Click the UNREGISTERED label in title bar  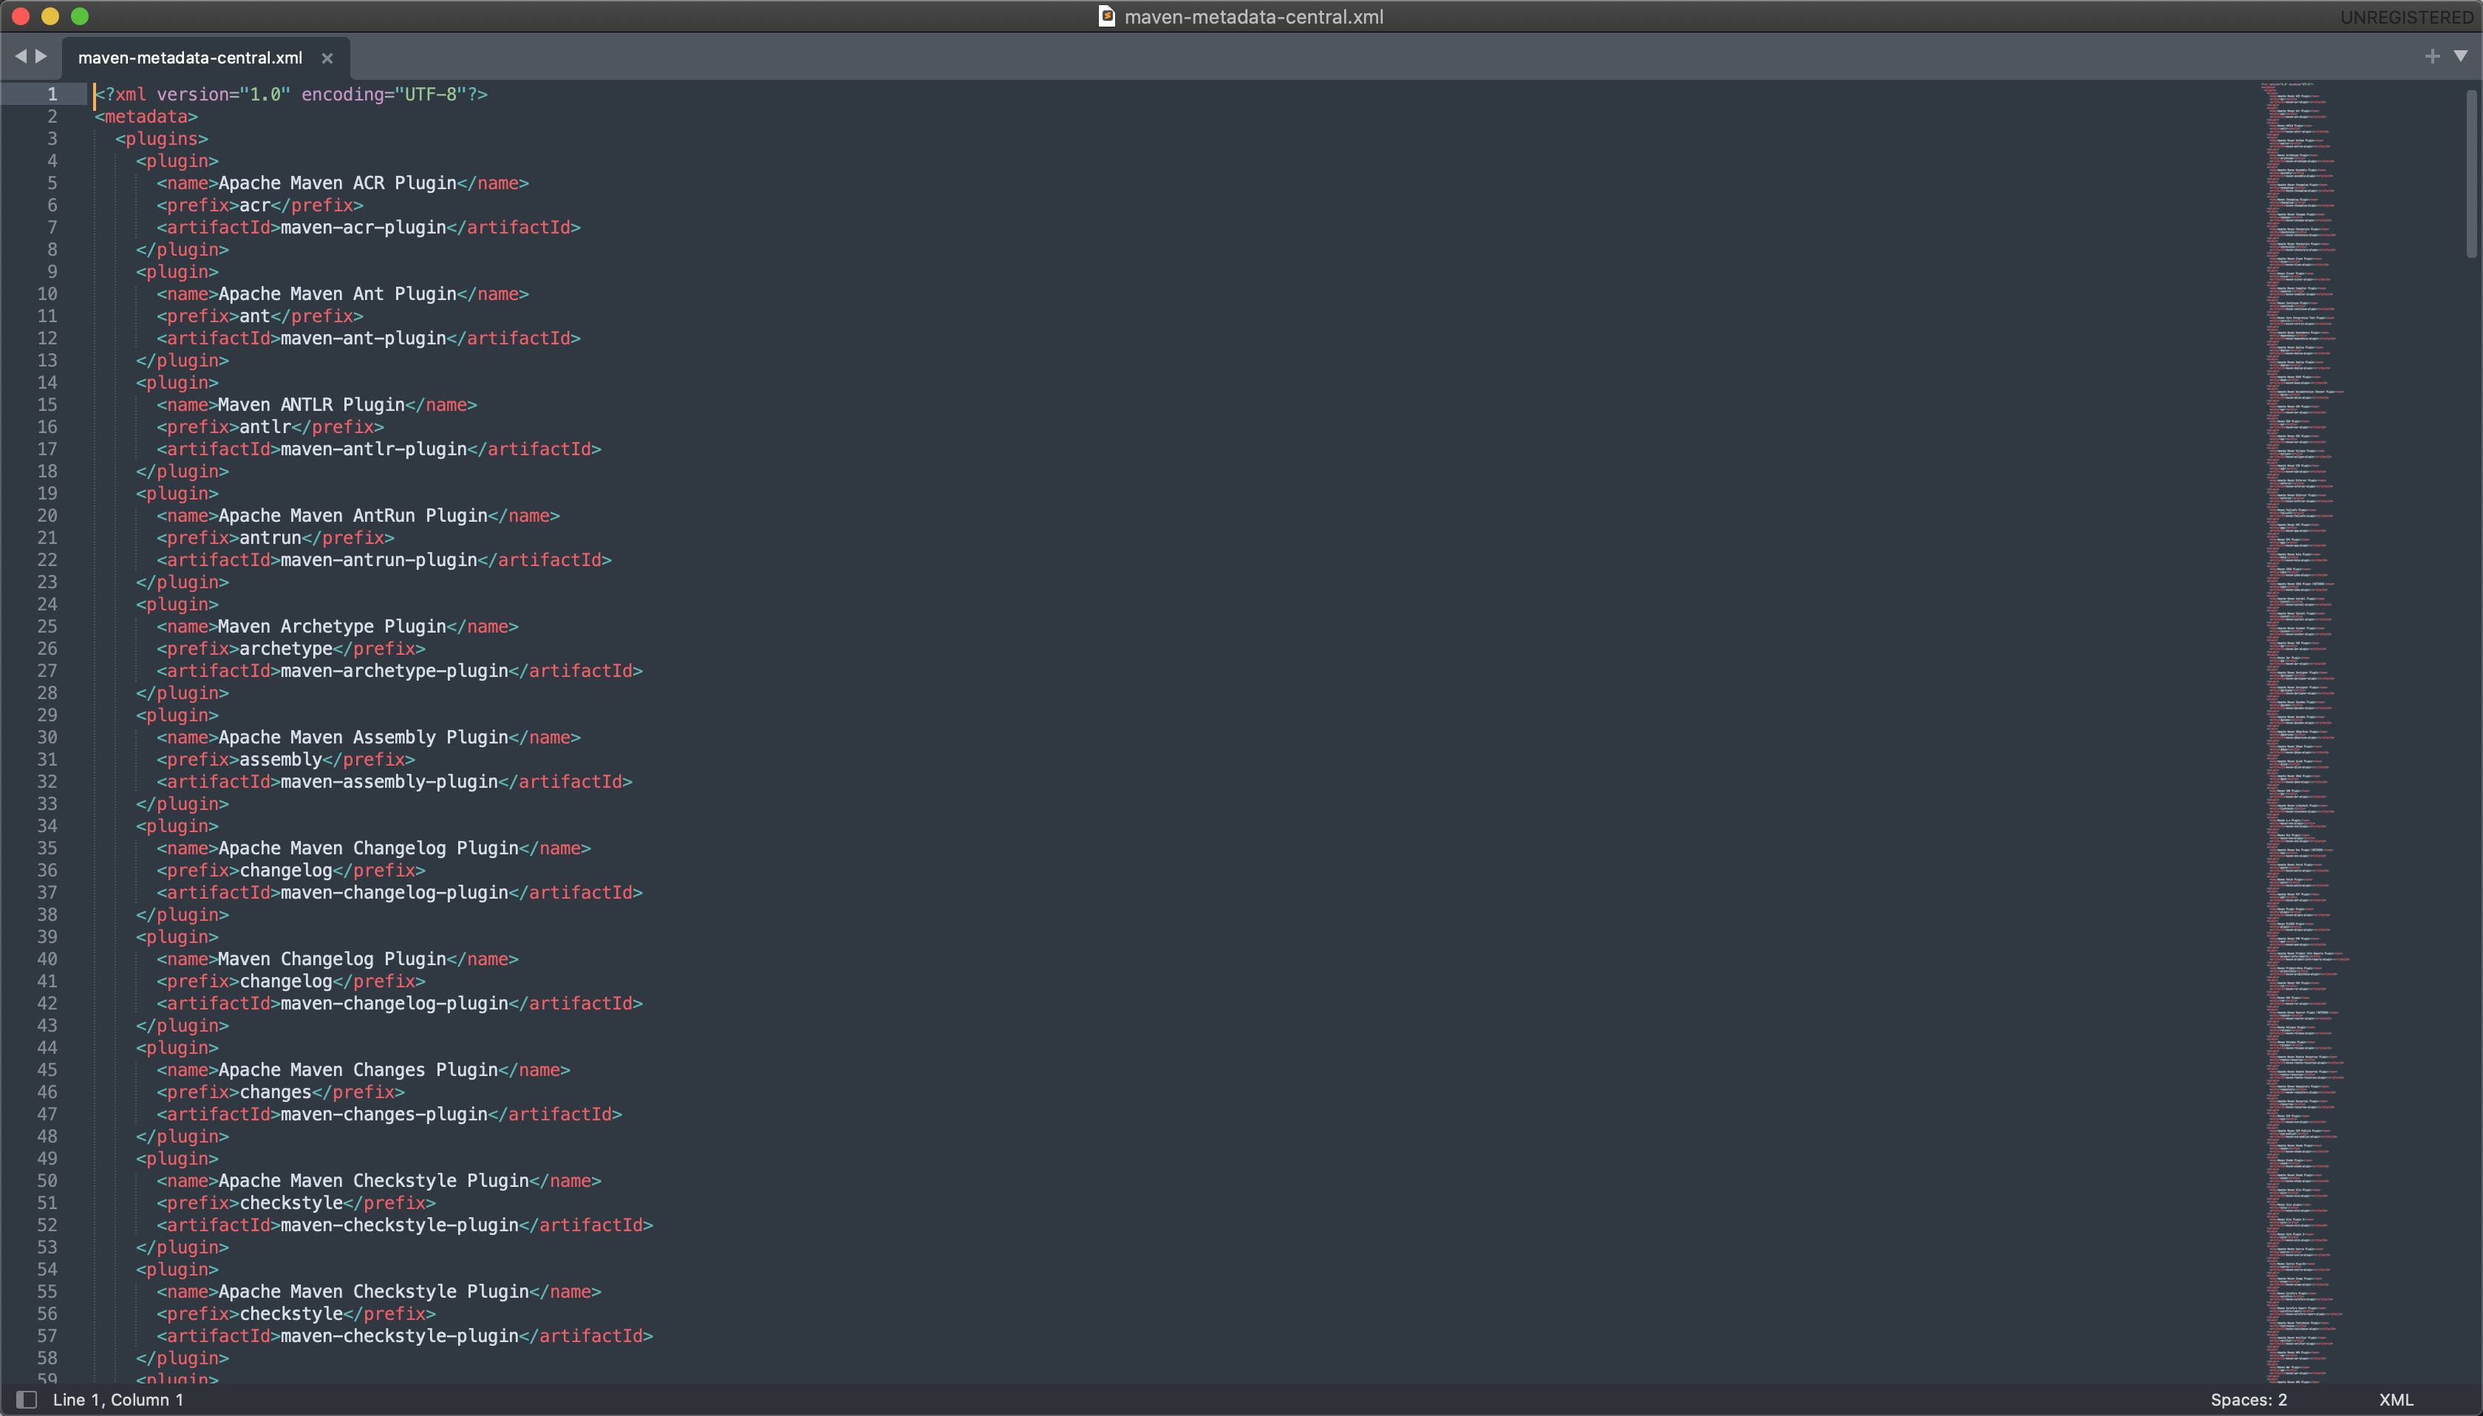(x=2406, y=18)
